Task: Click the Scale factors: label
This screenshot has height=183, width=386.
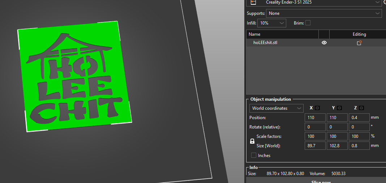Action: tap(269, 136)
